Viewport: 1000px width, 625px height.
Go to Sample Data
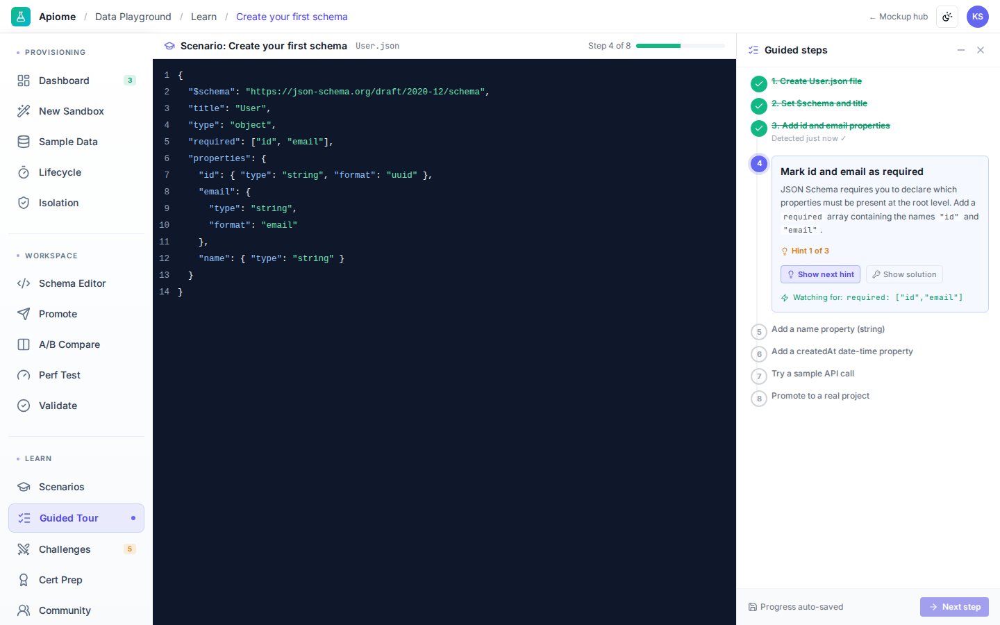click(x=76, y=142)
